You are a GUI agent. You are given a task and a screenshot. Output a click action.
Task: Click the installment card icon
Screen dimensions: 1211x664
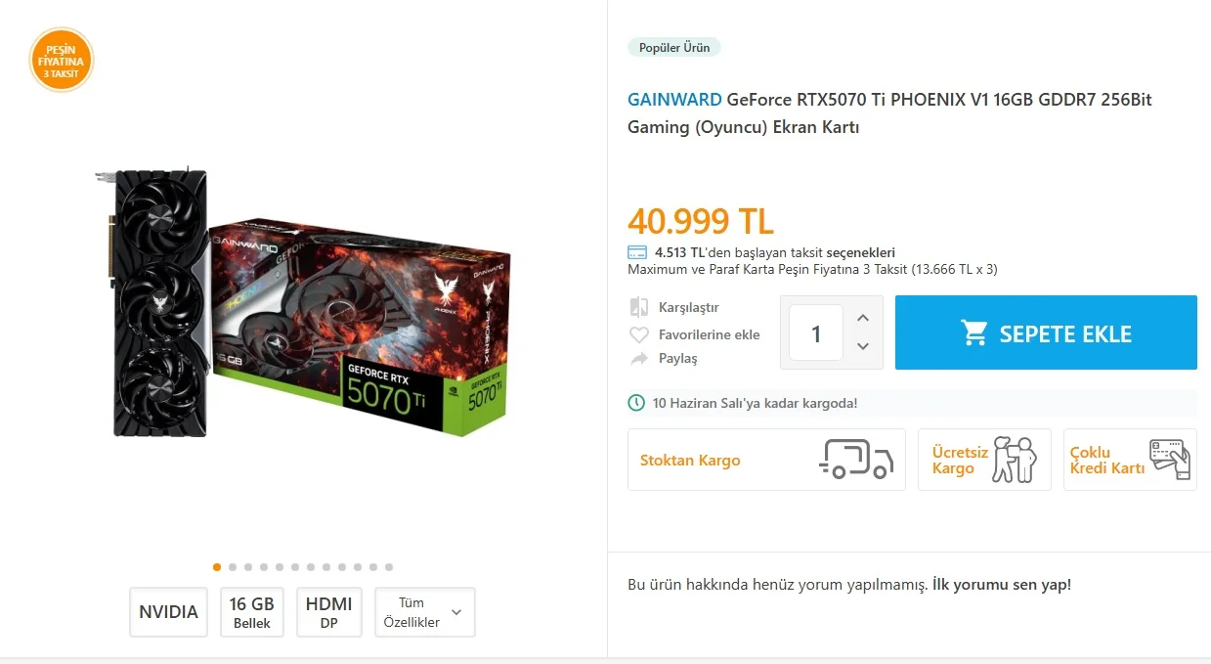(x=637, y=252)
